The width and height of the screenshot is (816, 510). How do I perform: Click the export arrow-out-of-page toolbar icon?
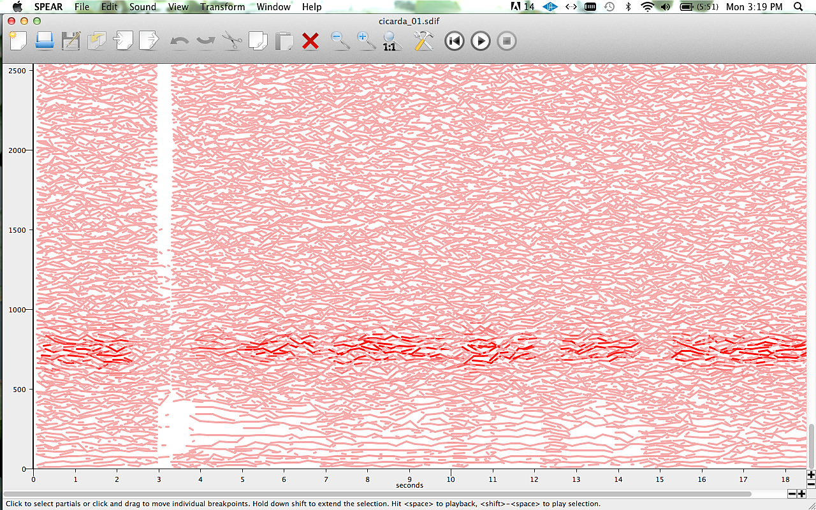(149, 41)
